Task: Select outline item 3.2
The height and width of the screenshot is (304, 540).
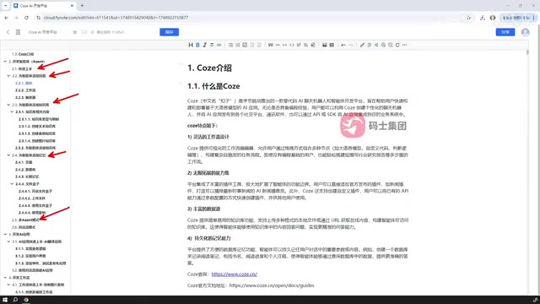Action: point(32,270)
